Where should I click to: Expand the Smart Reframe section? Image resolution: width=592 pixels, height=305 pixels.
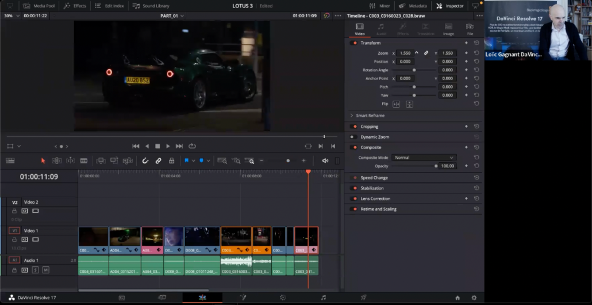(x=352, y=115)
